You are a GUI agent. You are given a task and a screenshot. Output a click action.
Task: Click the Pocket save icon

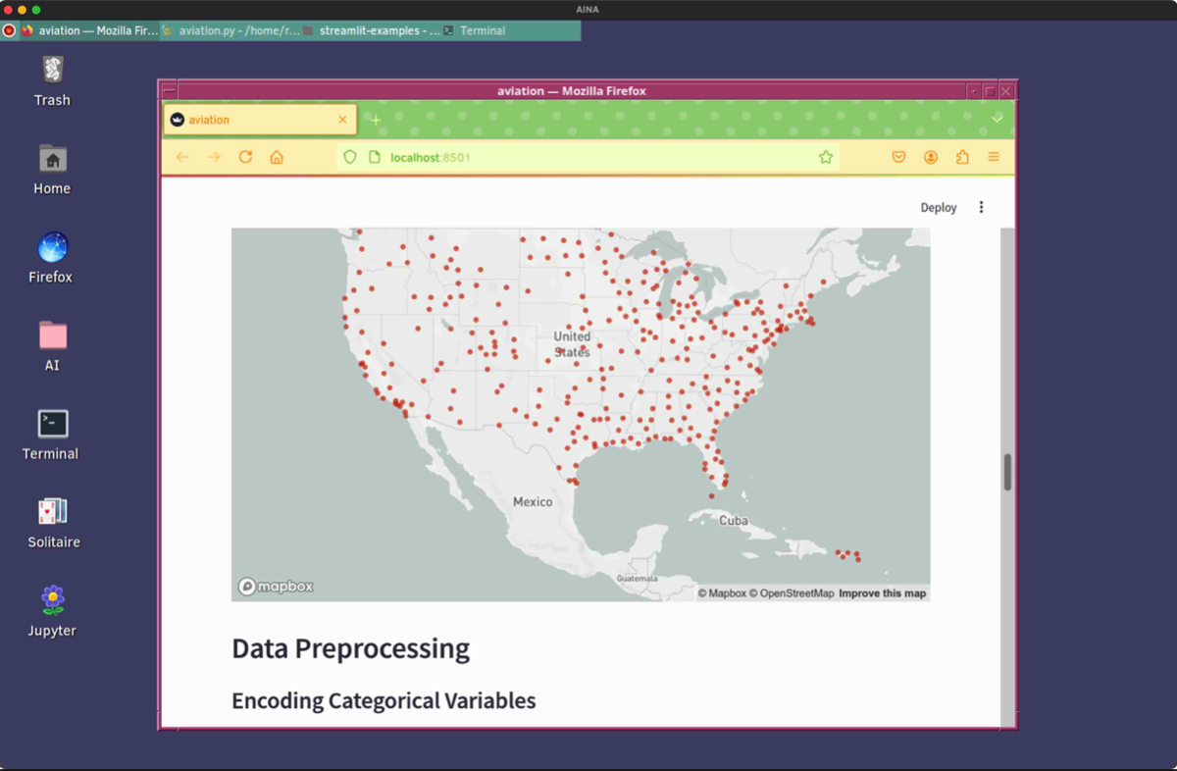pyautogui.click(x=898, y=157)
